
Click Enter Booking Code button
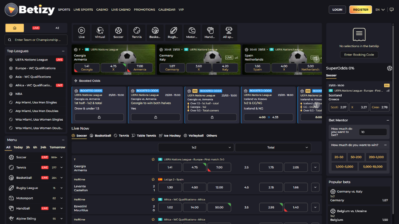pyautogui.click(x=359, y=55)
